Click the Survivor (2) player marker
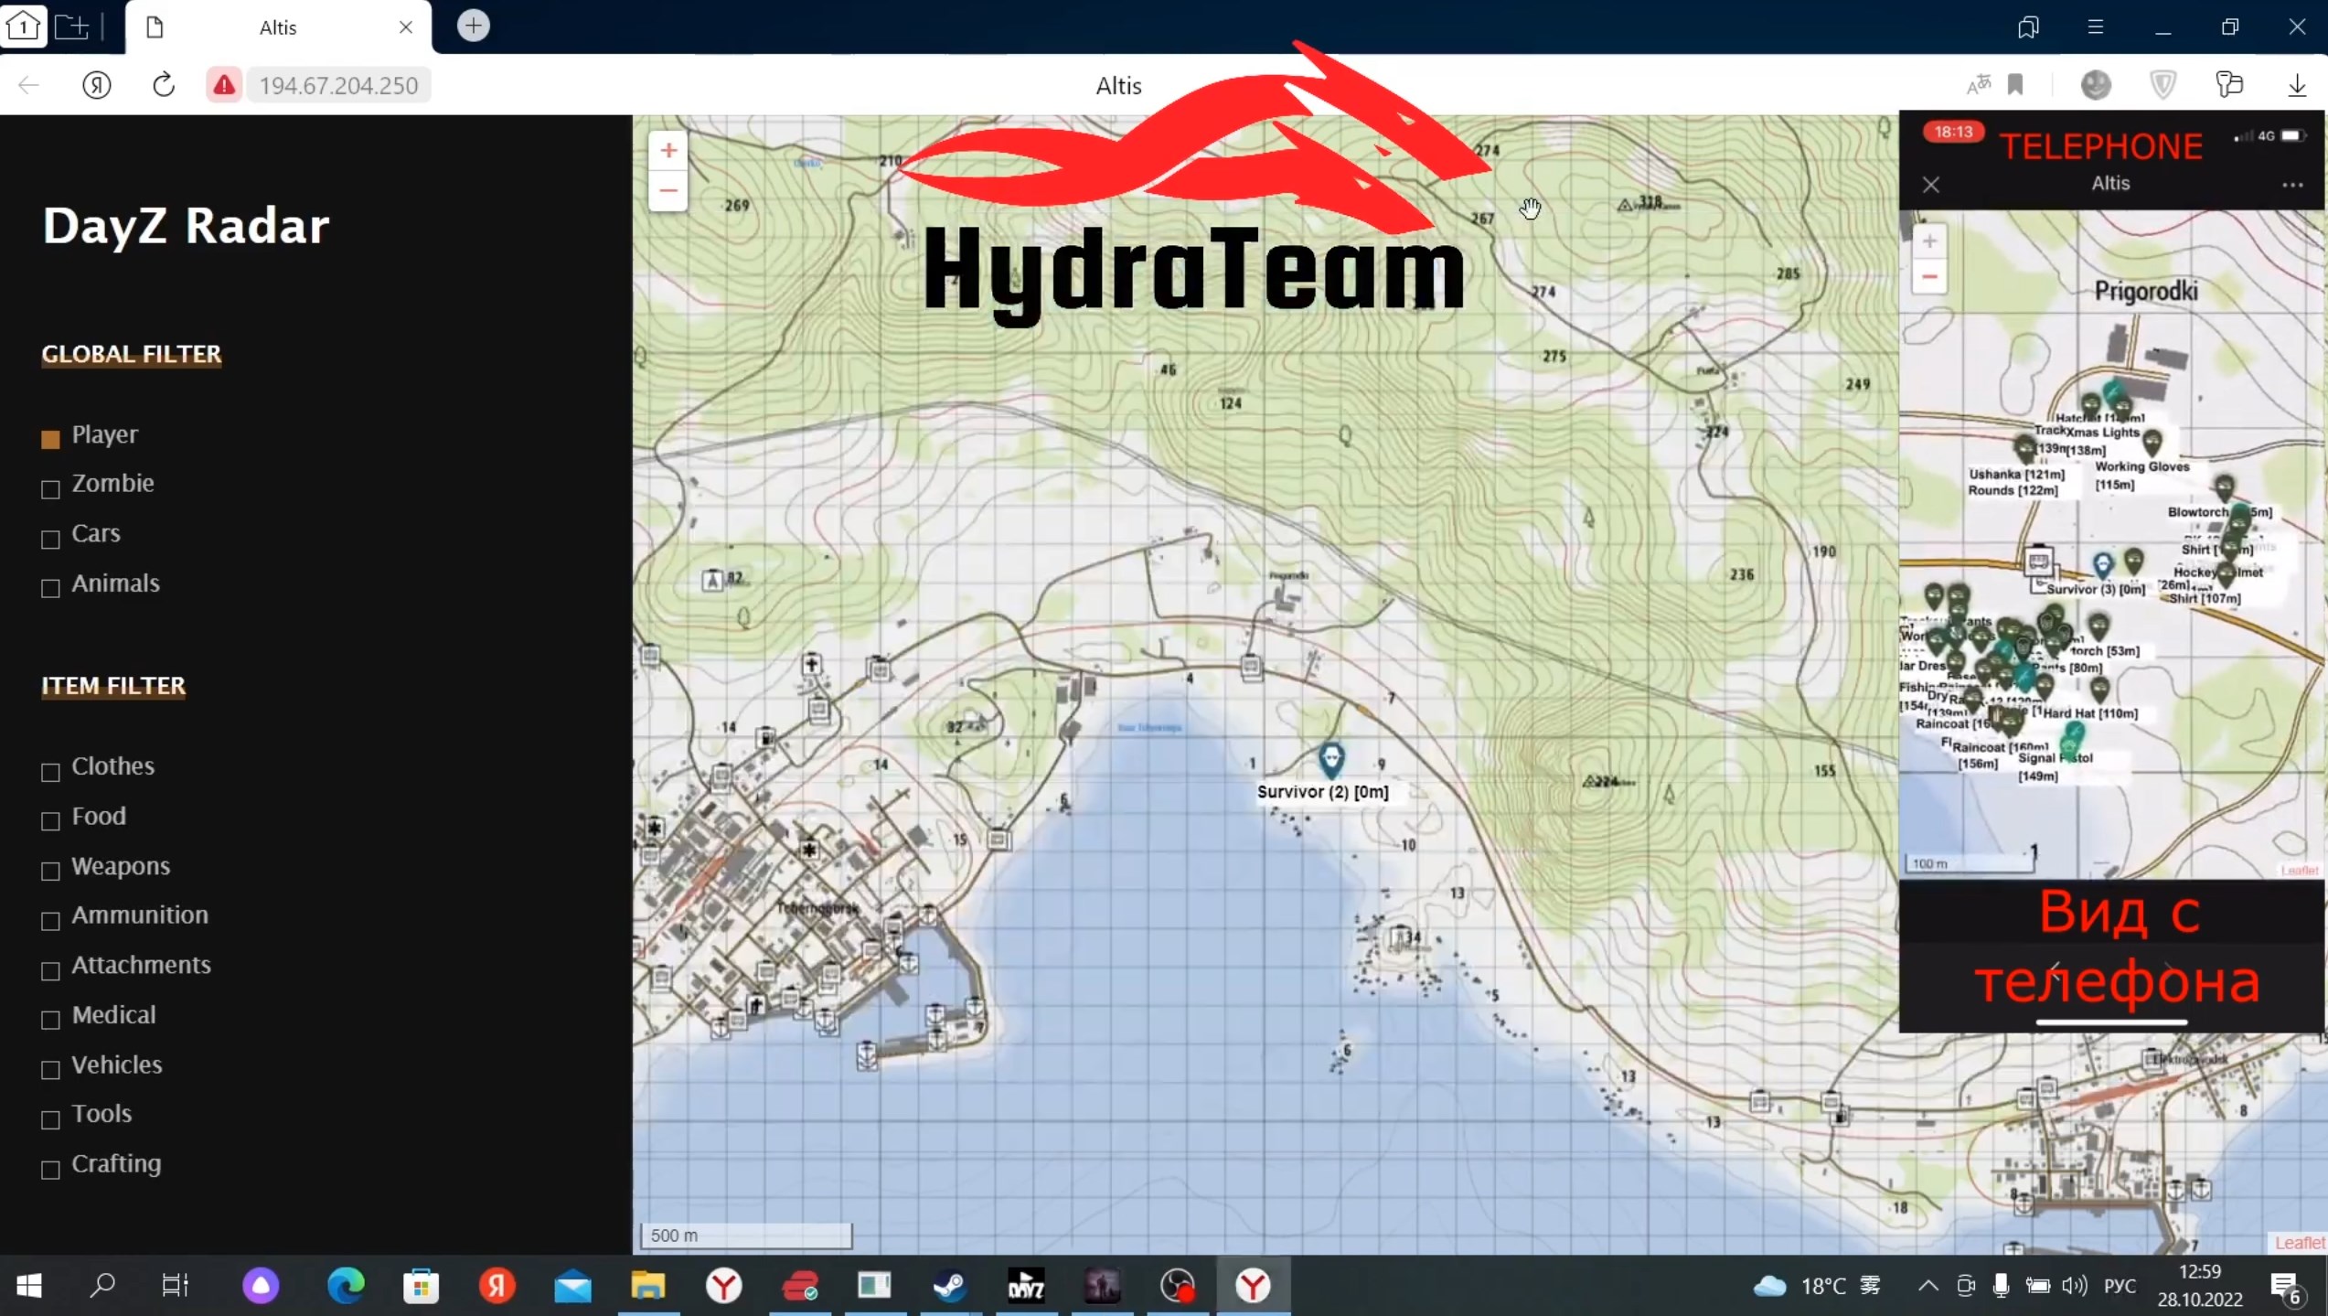Viewport: 2328px width, 1316px height. coord(1331,759)
